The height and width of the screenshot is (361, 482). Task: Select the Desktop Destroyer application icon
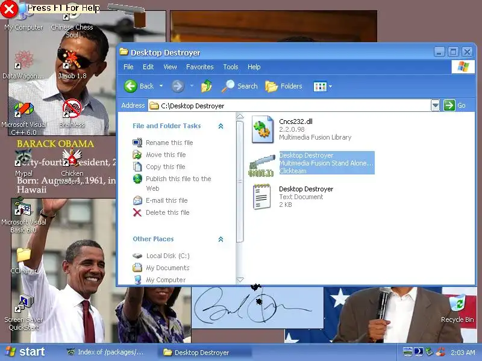click(261, 165)
